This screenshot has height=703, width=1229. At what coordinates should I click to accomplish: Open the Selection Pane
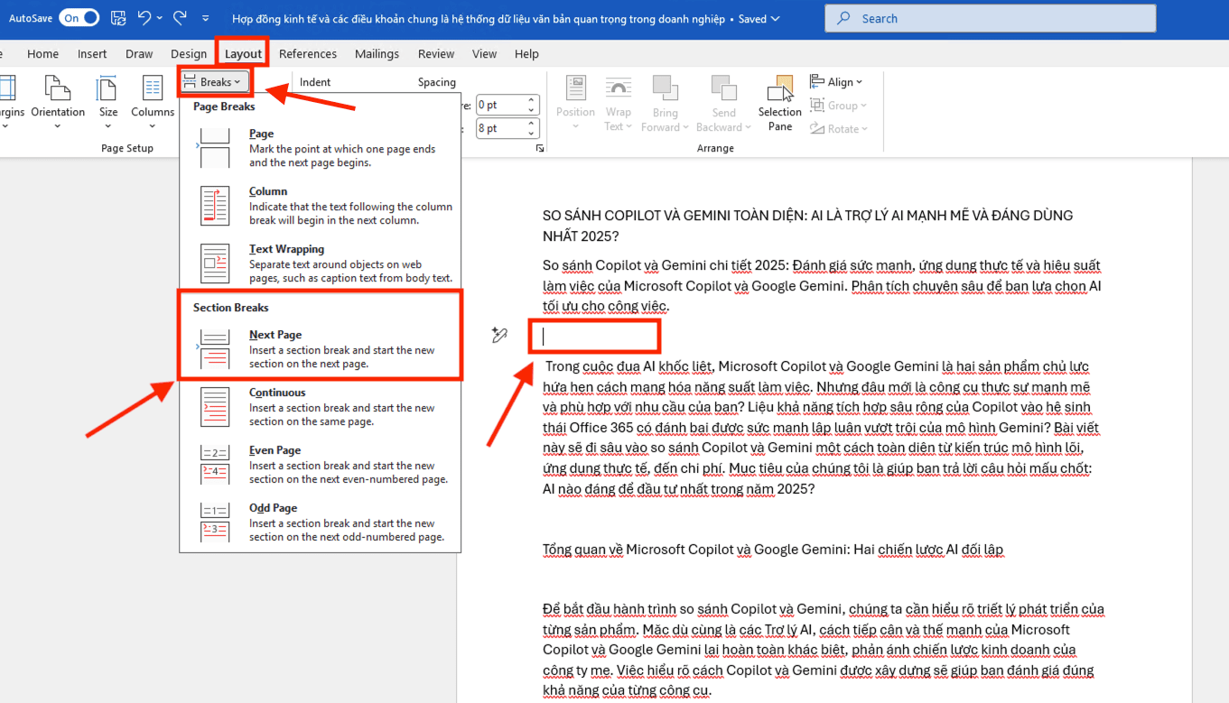(x=779, y=103)
